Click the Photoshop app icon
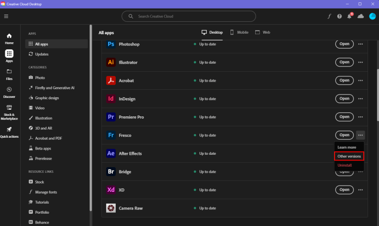 coord(111,44)
